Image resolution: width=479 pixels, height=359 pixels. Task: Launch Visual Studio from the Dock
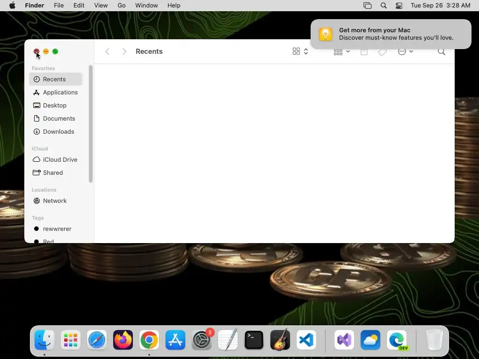coord(344,340)
